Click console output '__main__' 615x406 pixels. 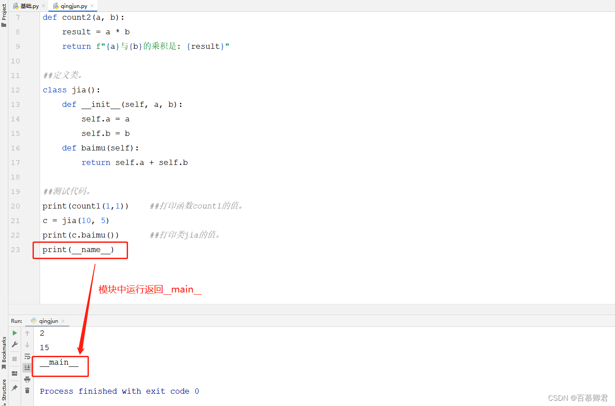[x=59, y=362]
